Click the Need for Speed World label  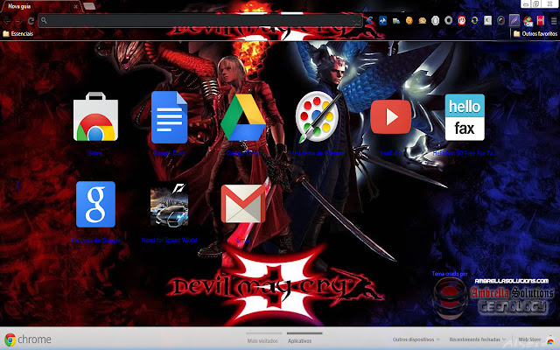pos(169,240)
